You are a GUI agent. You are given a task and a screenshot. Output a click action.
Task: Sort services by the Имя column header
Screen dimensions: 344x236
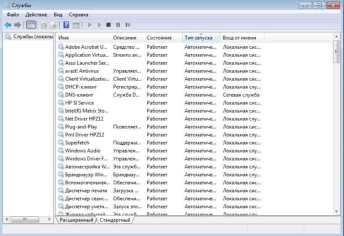pos(83,38)
